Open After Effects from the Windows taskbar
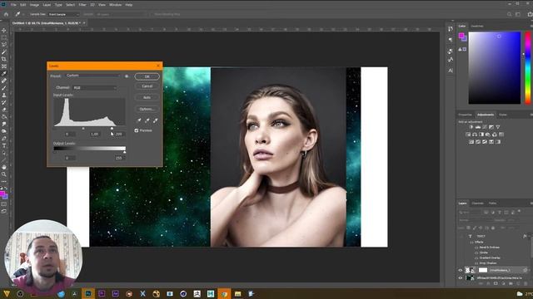This screenshot has width=533, height=299. click(x=115, y=293)
